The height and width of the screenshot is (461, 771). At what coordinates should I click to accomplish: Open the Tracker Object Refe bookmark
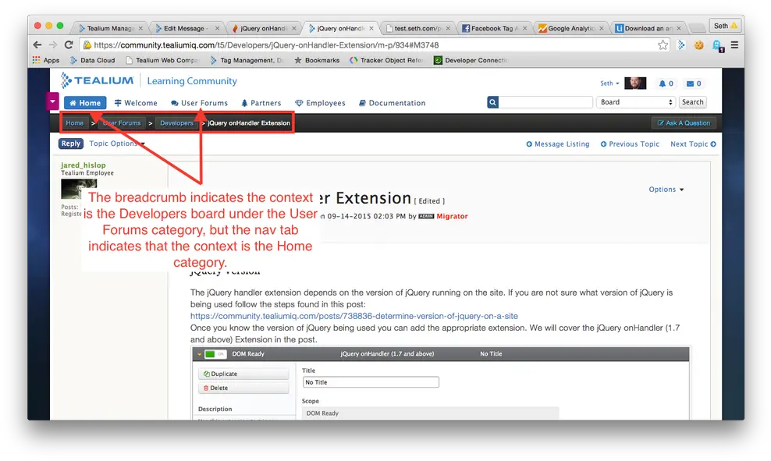[x=386, y=60]
